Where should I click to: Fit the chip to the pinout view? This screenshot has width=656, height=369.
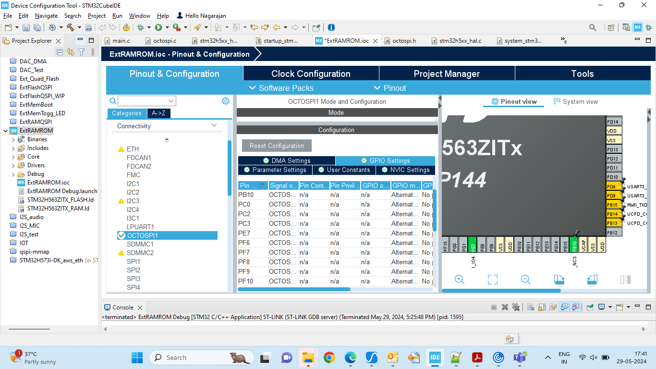493,280
